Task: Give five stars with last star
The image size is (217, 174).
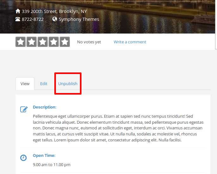Action: (x=65, y=42)
